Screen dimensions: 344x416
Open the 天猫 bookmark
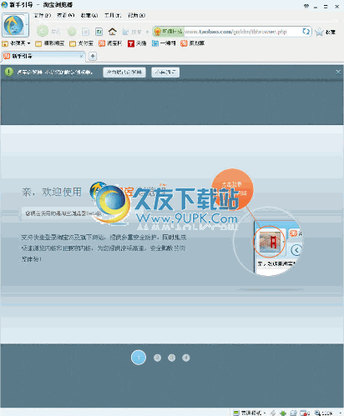(137, 43)
